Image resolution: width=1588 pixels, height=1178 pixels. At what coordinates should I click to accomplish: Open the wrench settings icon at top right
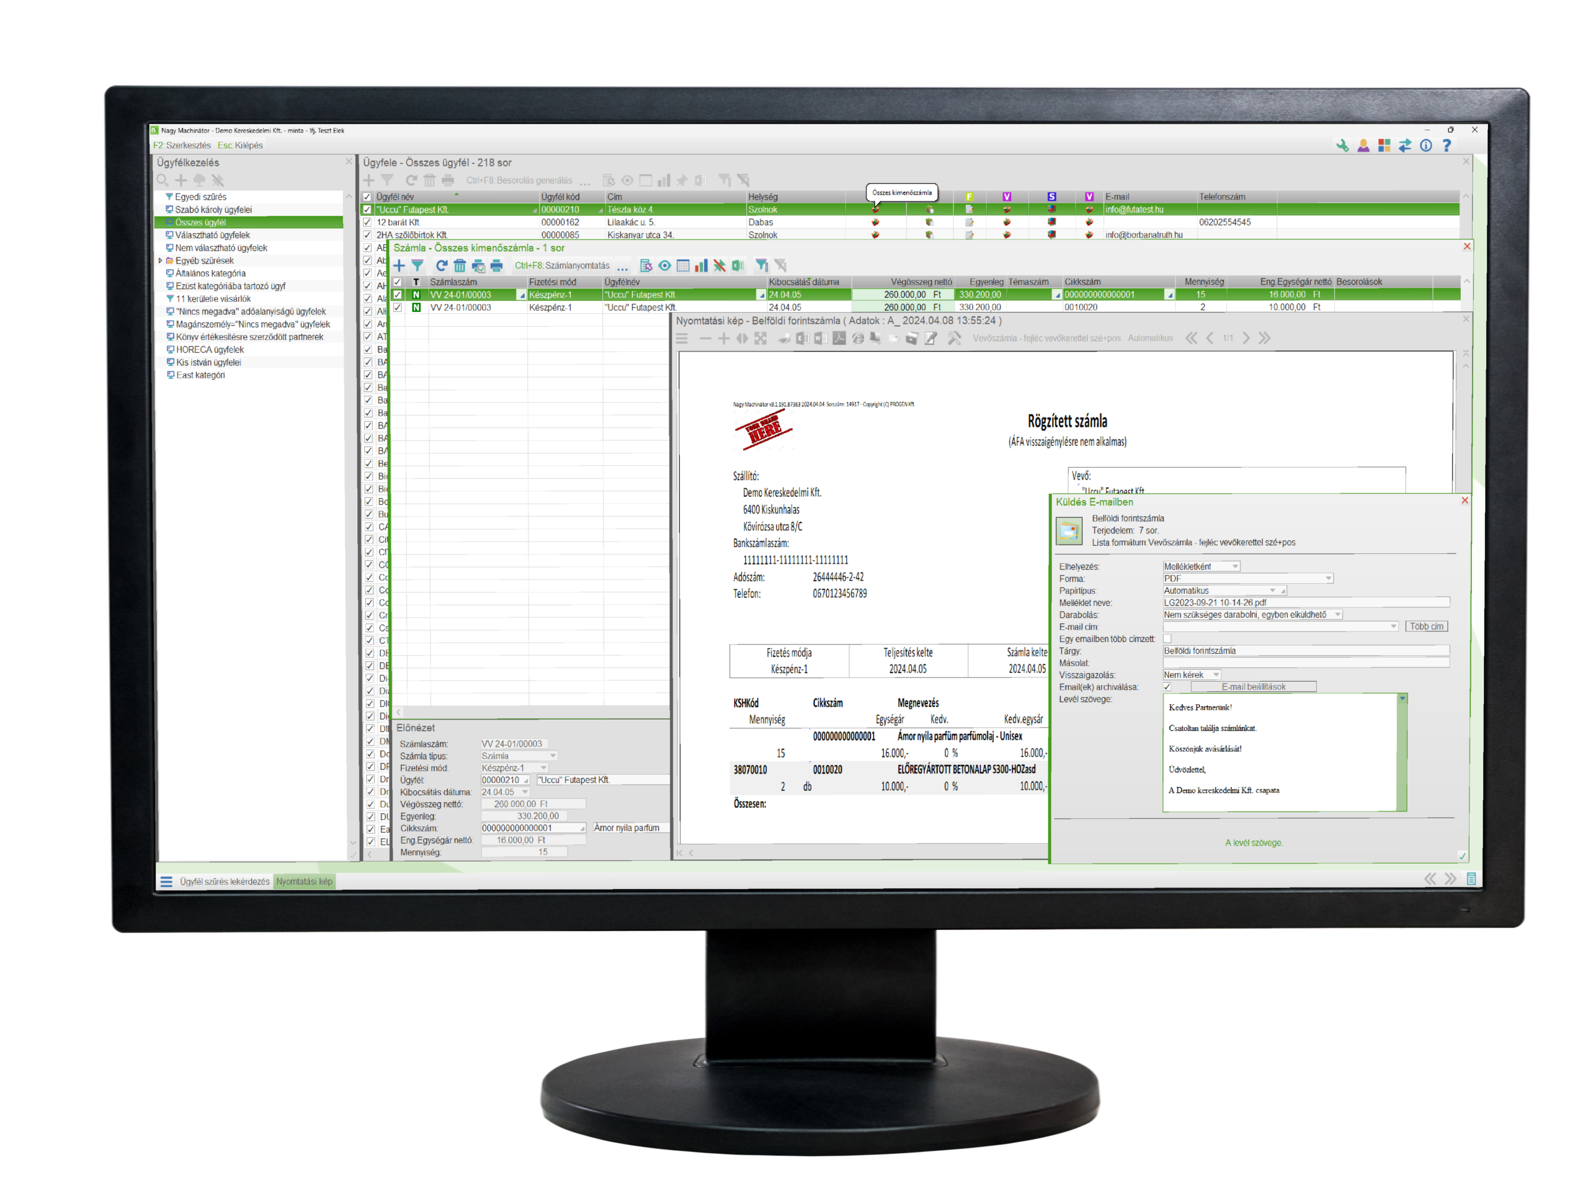tap(1342, 146)
